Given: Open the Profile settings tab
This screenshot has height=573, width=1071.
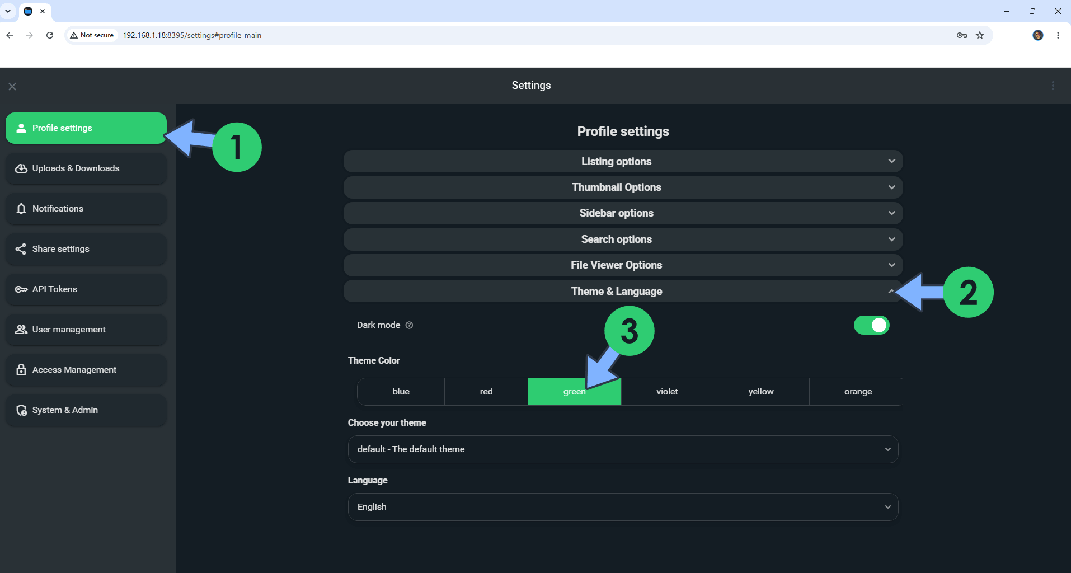Looking at the screenshot, I should pyautogui.click(x=86, y=128).
